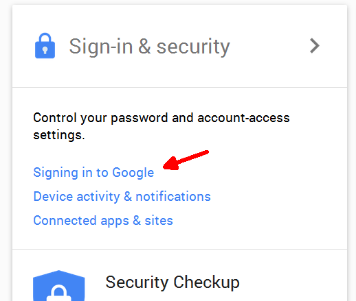Click the word Google in the sign-in link

(x=133, y=173)
